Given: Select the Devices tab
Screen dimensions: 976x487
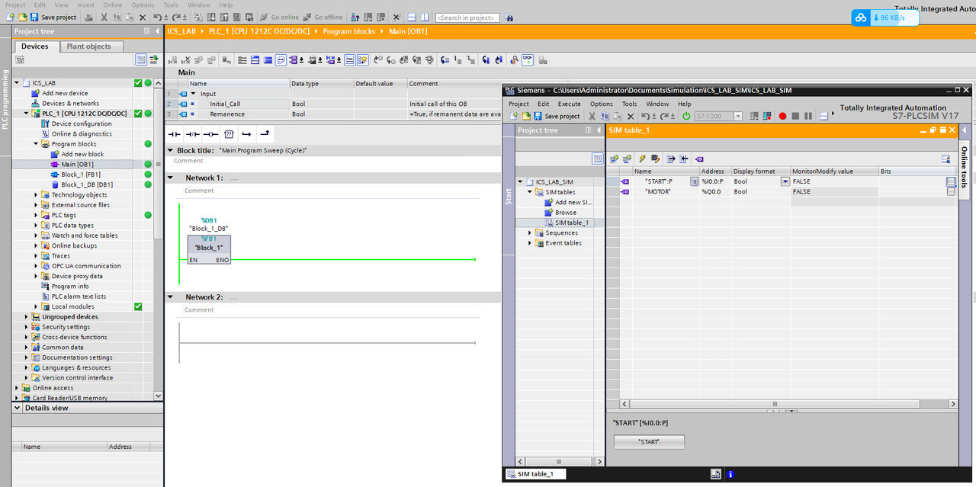Looking at the screenshot, I should 35,46.
